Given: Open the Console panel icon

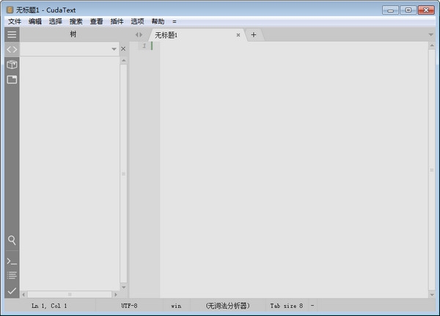Looking at the screenshot, I should click(x=12, y=261).
